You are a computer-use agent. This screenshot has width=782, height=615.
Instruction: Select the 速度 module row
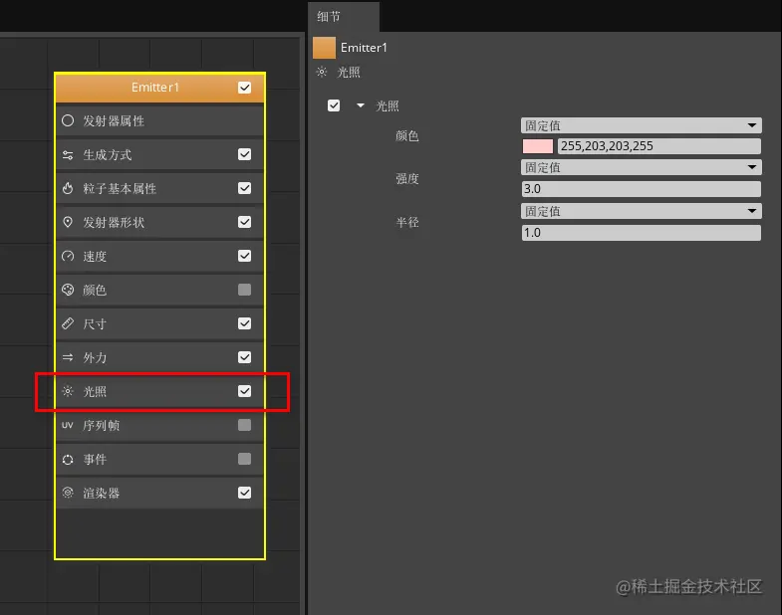coord(159,256)
